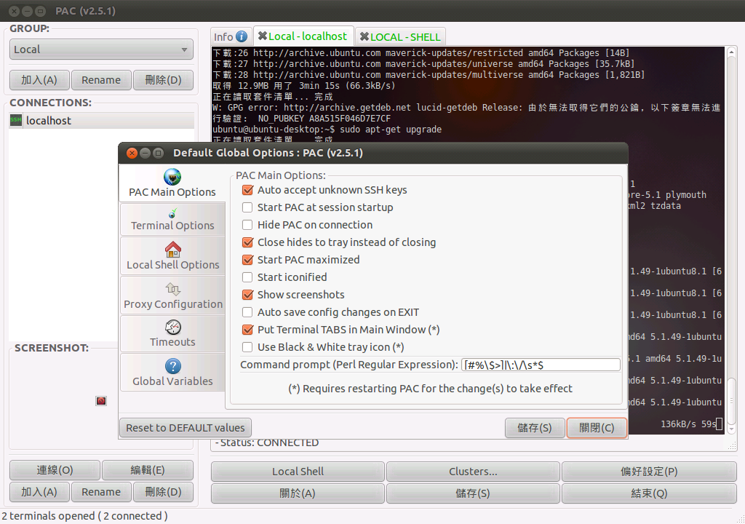Click the 偏好設定(P) preferences button
745x524 pixels.
(x=649, y=471)
